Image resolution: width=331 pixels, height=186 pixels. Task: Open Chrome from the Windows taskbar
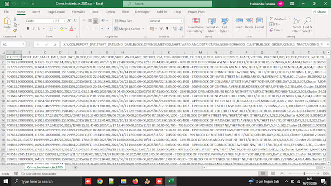click(100, 181)
